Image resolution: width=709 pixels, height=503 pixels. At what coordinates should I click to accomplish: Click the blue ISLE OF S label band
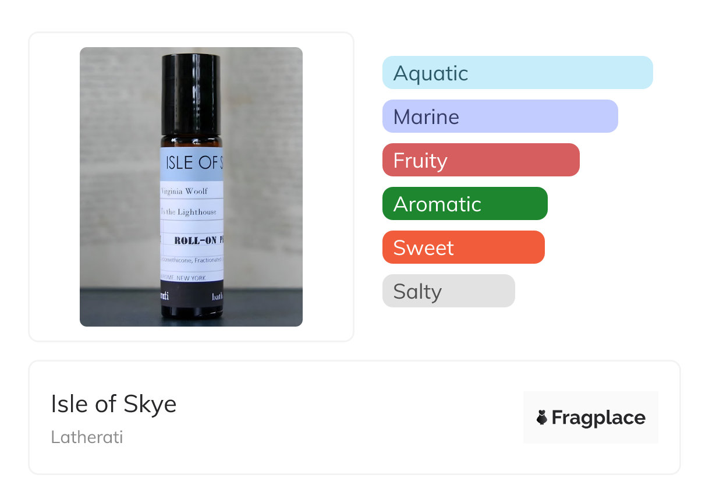point(192,162)
